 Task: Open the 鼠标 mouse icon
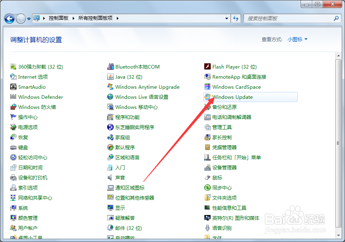(x=207, y=177)
